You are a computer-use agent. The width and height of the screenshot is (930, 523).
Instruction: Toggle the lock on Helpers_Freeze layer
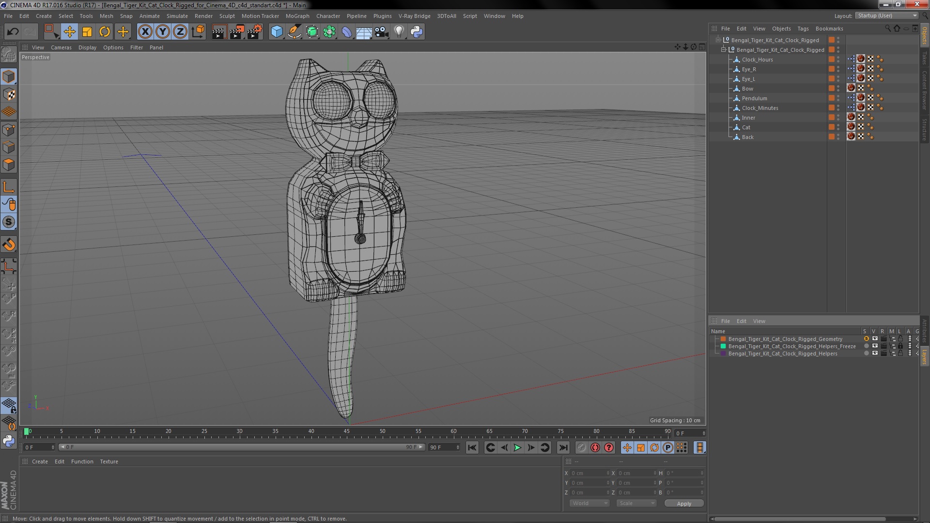pyautogui.click(x=900, y=346)
